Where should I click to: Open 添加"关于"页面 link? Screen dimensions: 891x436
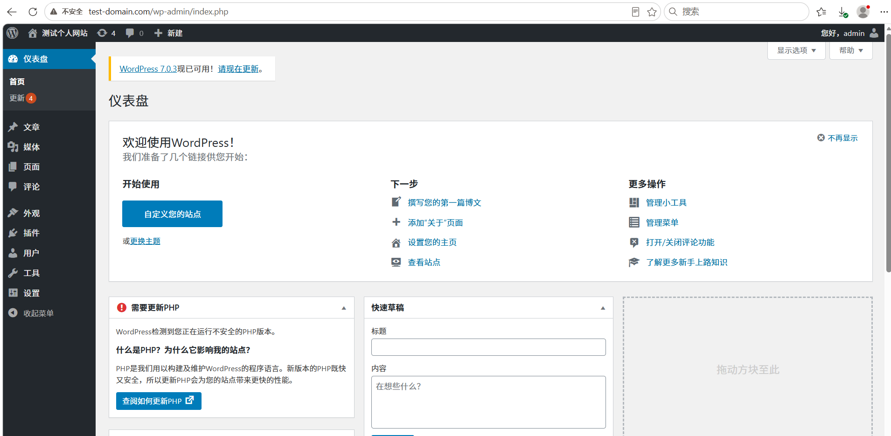point(435,222)
